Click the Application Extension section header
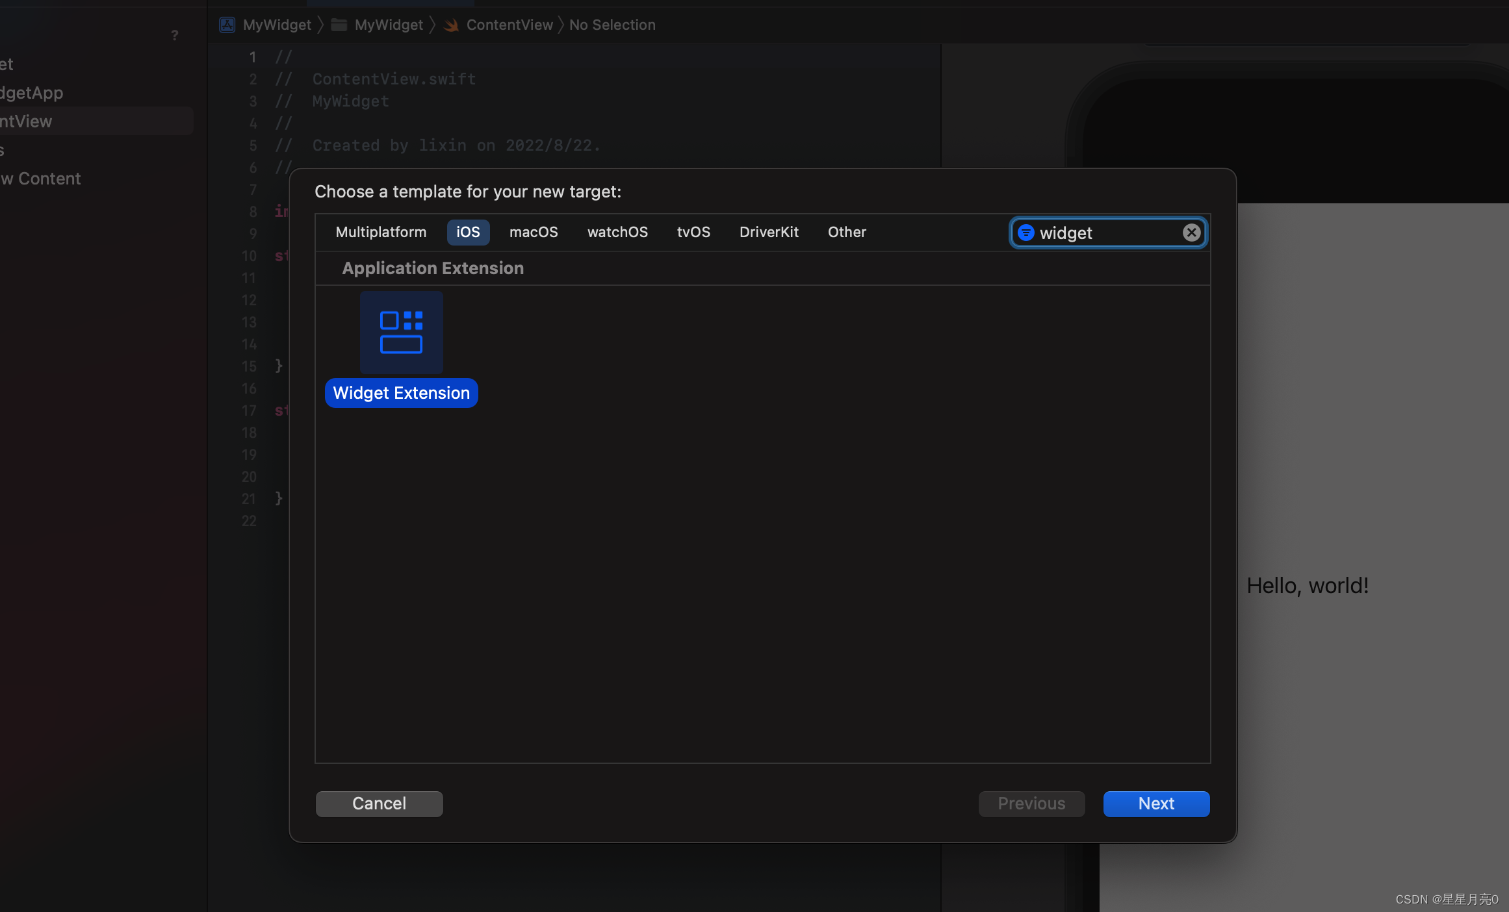The width and height of the screenshot is (1509, 912). [x=433, y=268]
